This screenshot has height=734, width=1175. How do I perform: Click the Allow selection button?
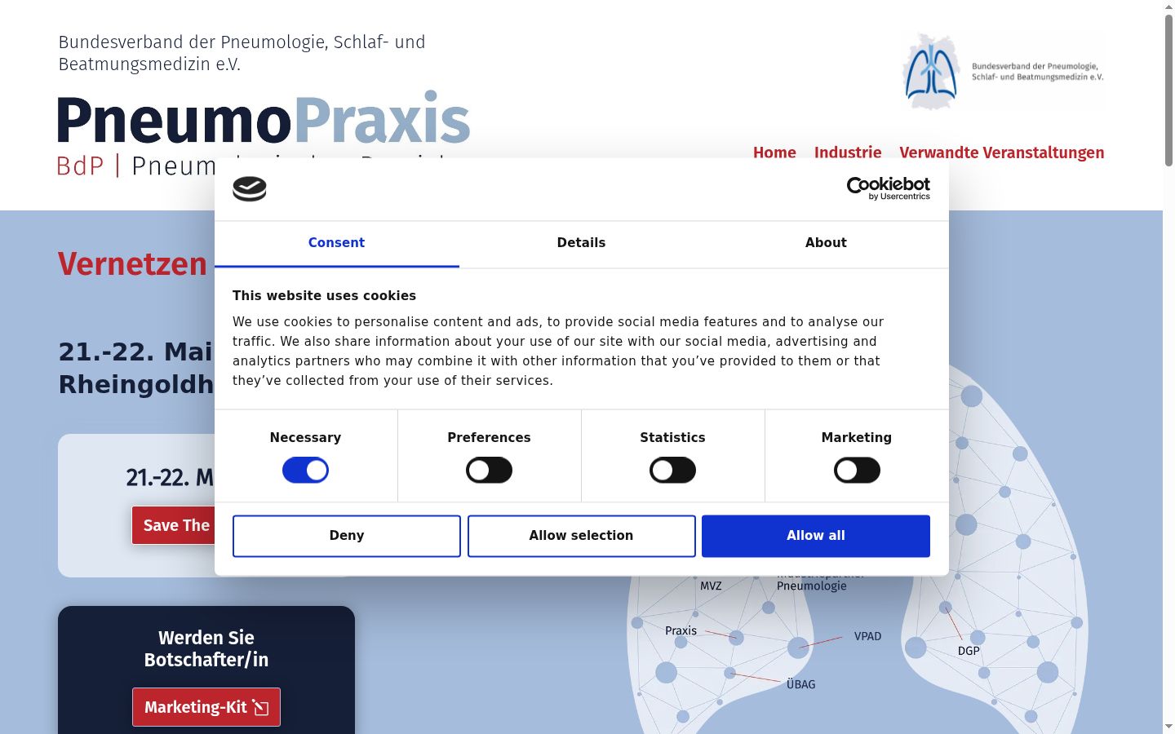click(582, 536)
